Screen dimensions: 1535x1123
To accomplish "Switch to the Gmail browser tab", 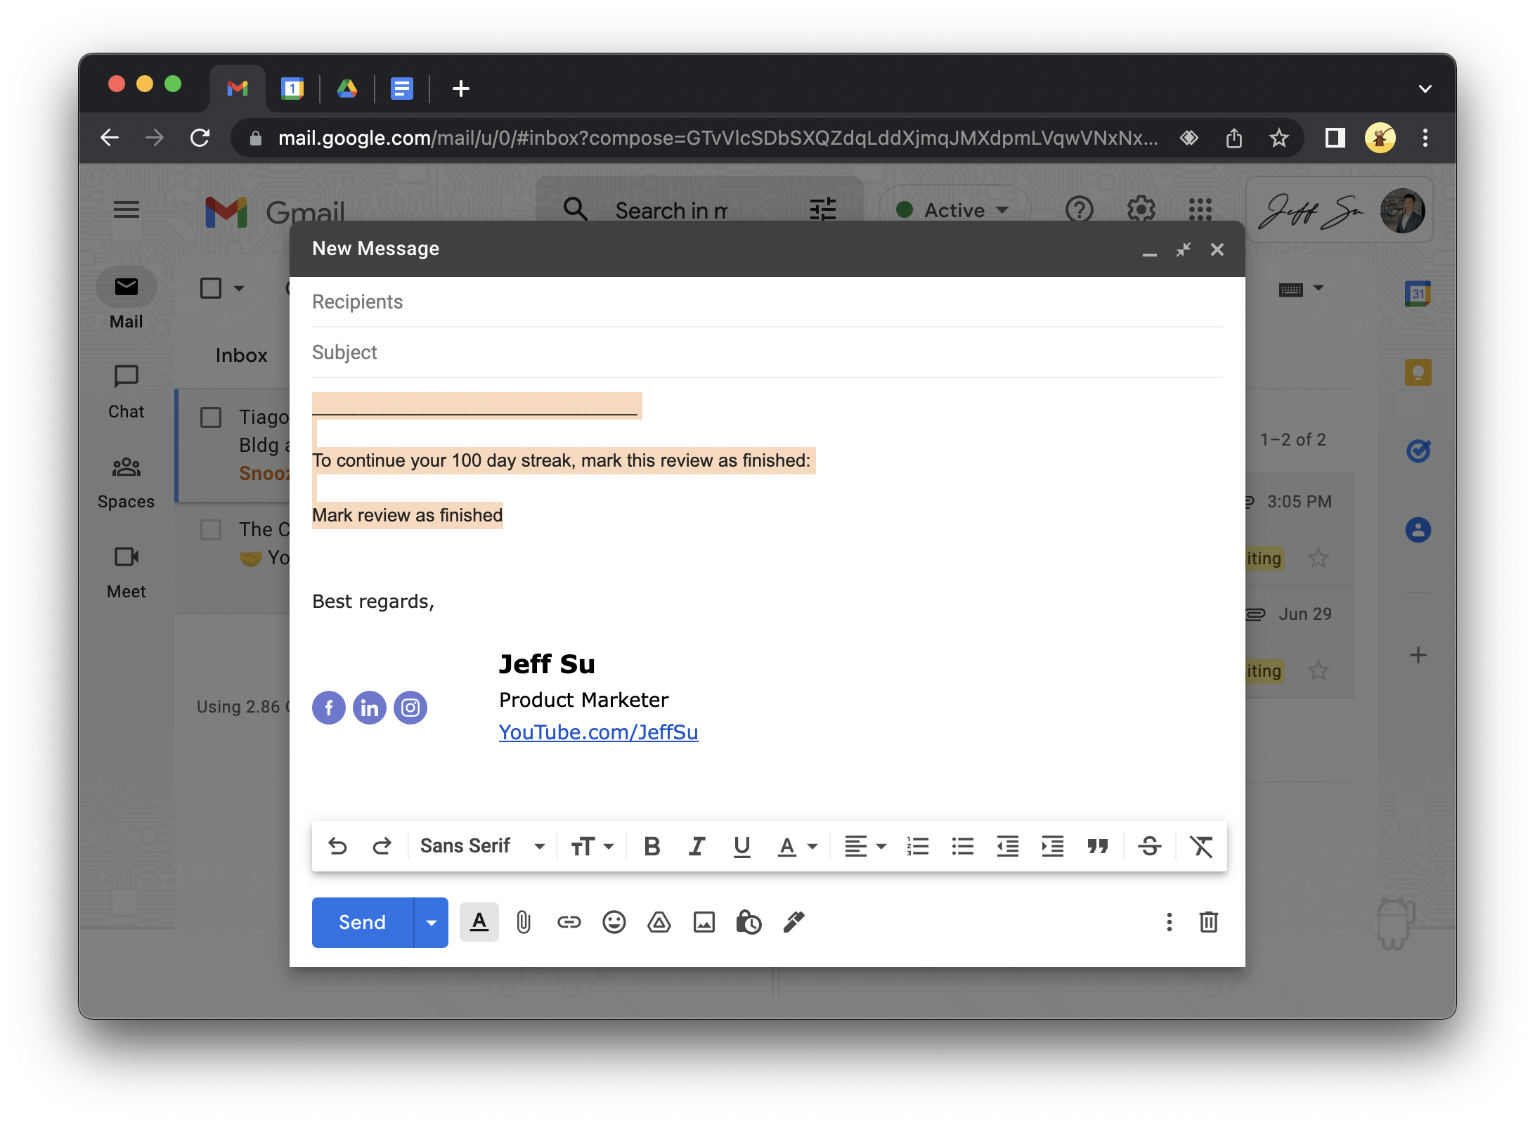I will click(238, 89).
